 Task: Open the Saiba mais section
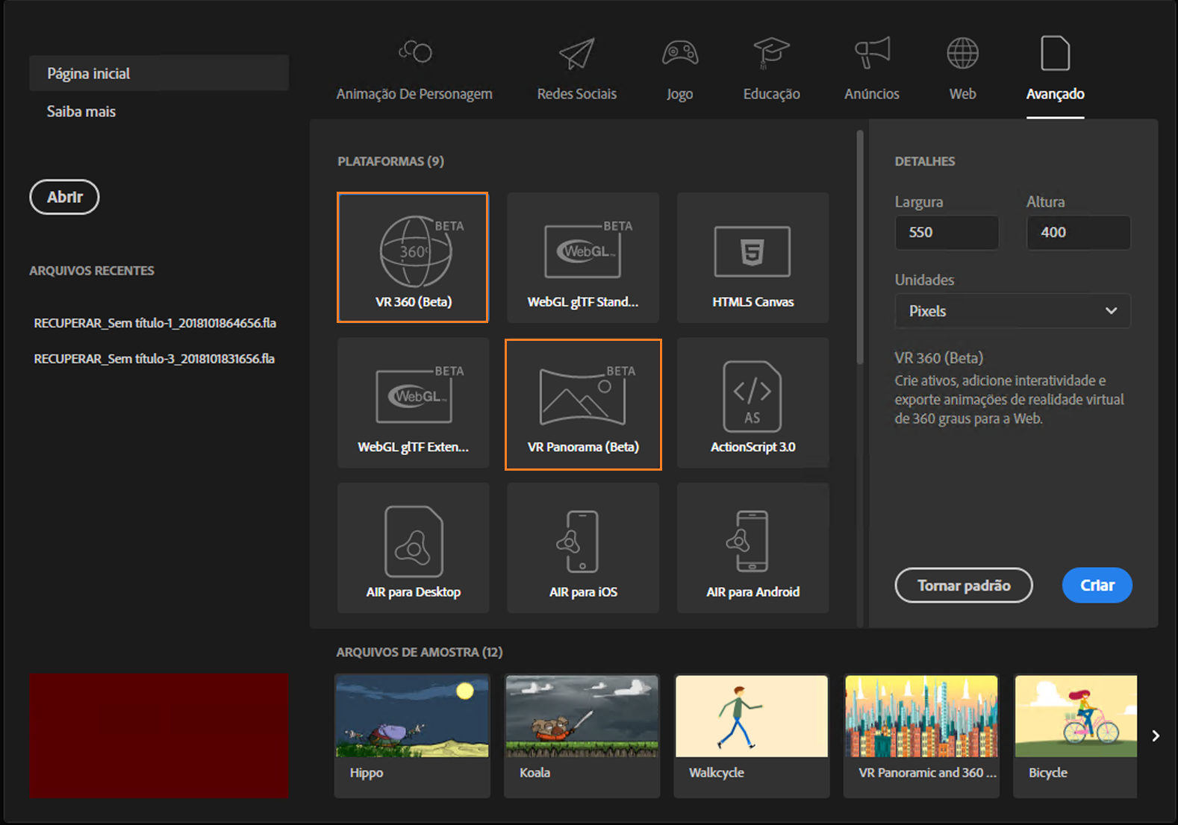click(81, 111)
